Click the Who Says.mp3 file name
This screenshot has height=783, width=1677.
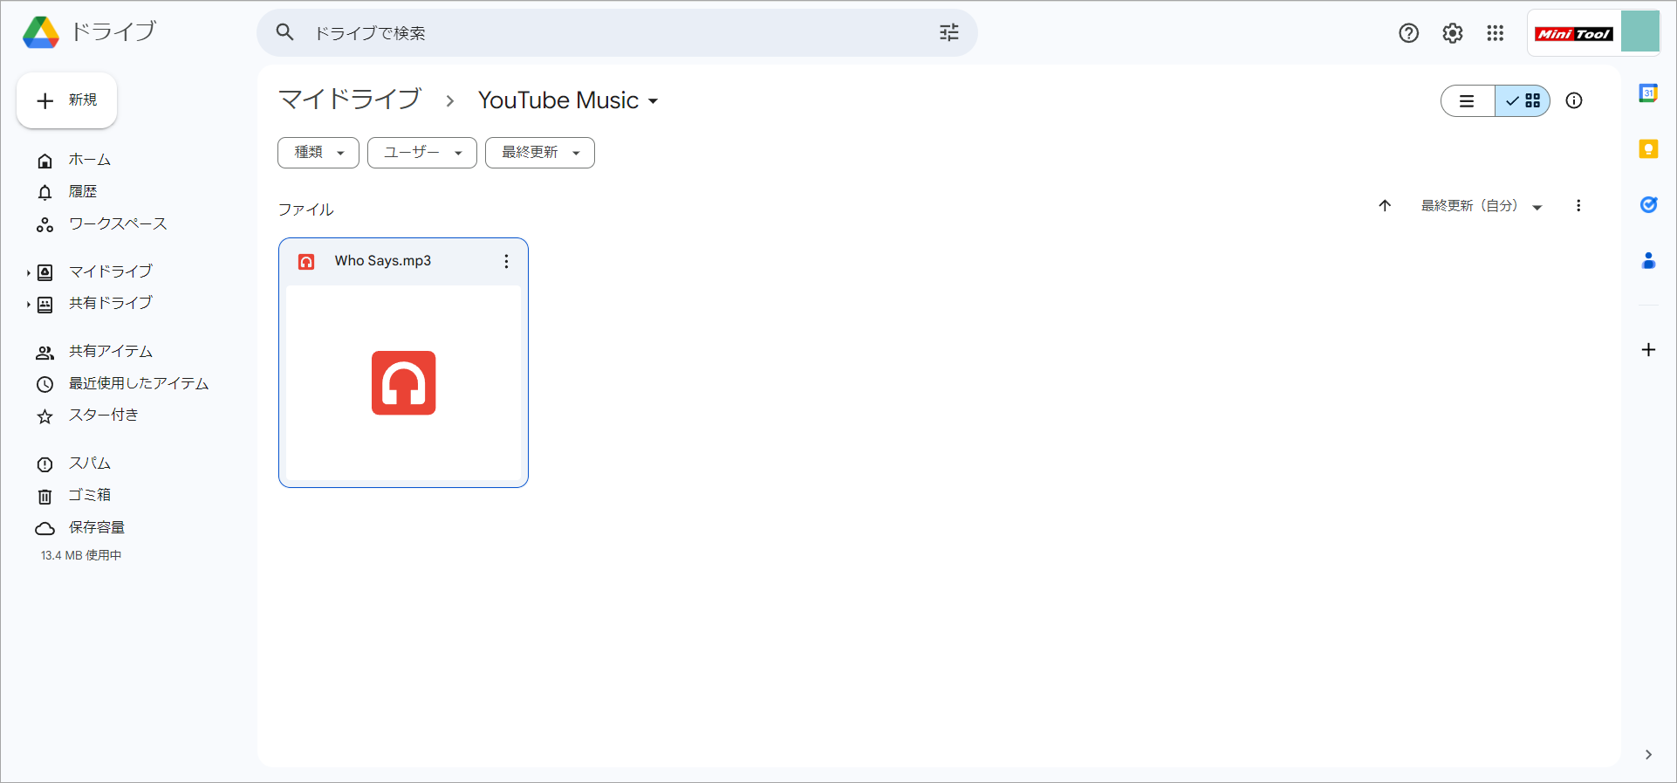click(x=383, y=261)
